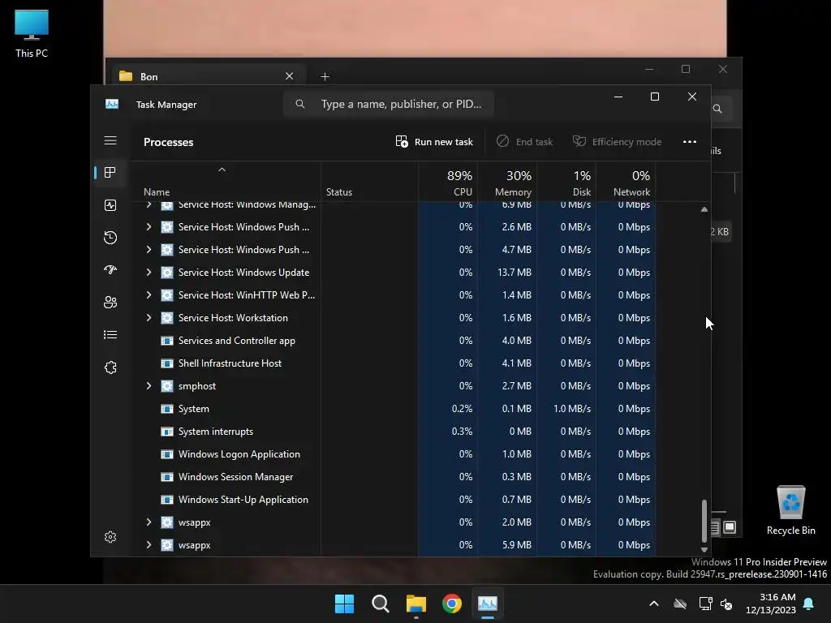Collapse sort chevron above Name column
This screenshot has width=831, height=623.
coord(222,170)
